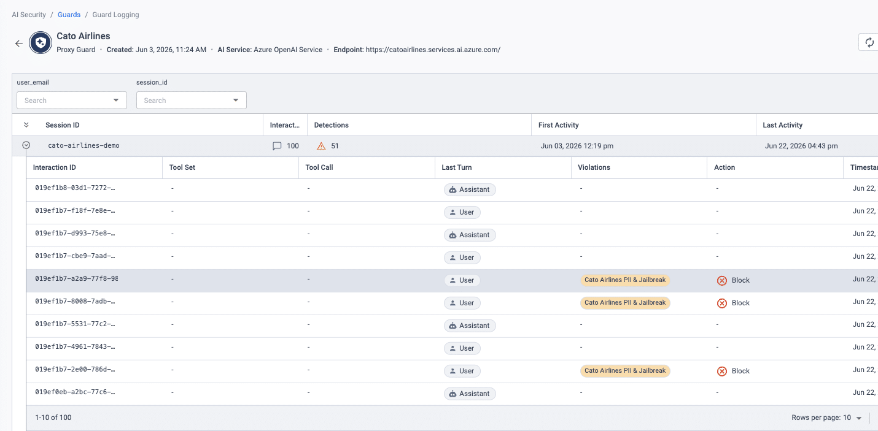
Task: Go back using the left arrow icon
Action: click(x=19, y=44)
